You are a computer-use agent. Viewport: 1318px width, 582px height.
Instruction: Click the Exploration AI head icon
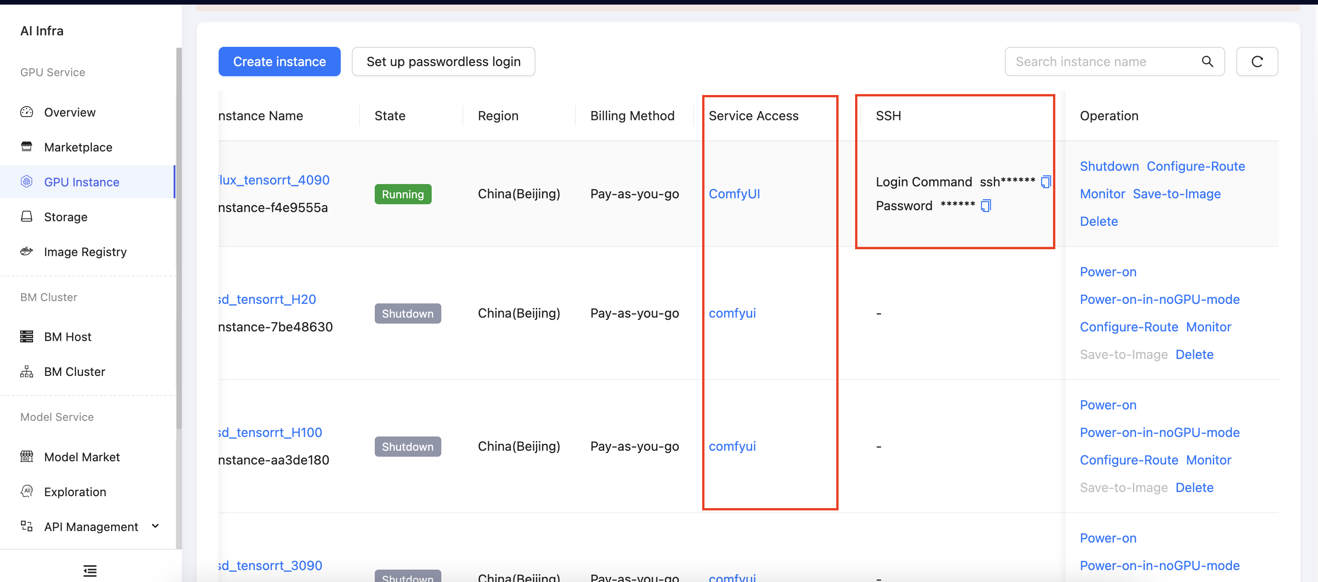tap(27, 491)
